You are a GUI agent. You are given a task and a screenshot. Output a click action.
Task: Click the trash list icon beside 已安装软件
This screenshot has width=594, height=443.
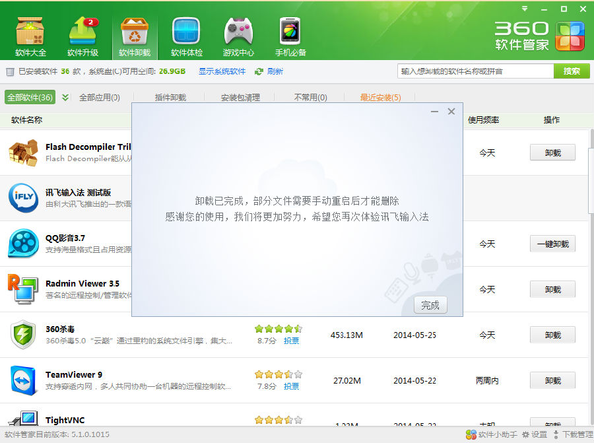pyautogui.click(x=10, y=71)
